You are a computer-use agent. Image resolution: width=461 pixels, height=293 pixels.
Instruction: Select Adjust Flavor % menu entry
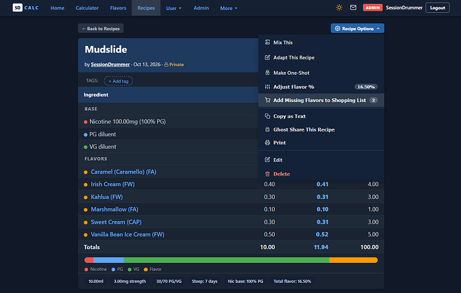(x=321, y=87)
